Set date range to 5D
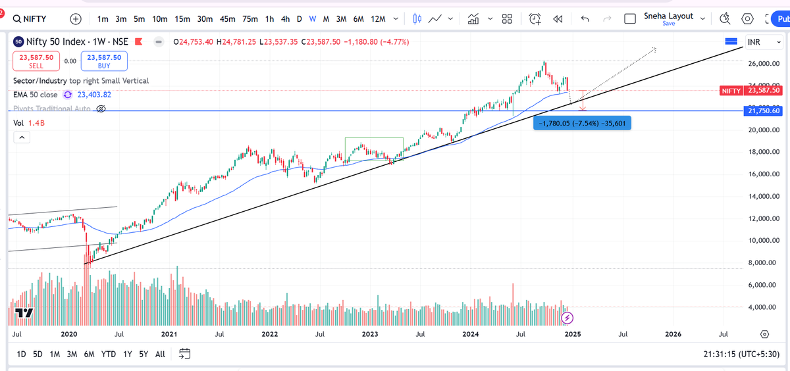 click(38, 354)
